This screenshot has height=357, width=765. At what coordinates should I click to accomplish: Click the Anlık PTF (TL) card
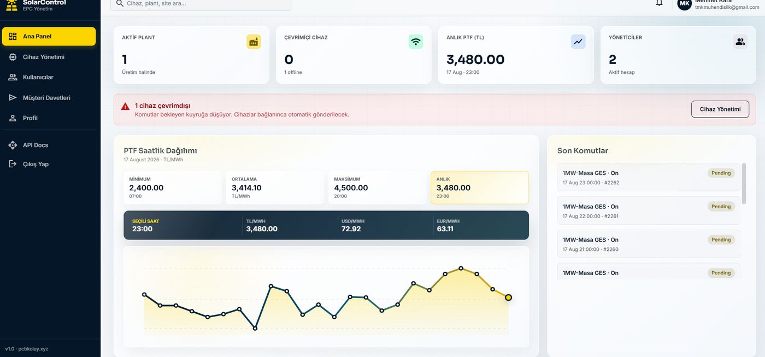pos(516,55)
